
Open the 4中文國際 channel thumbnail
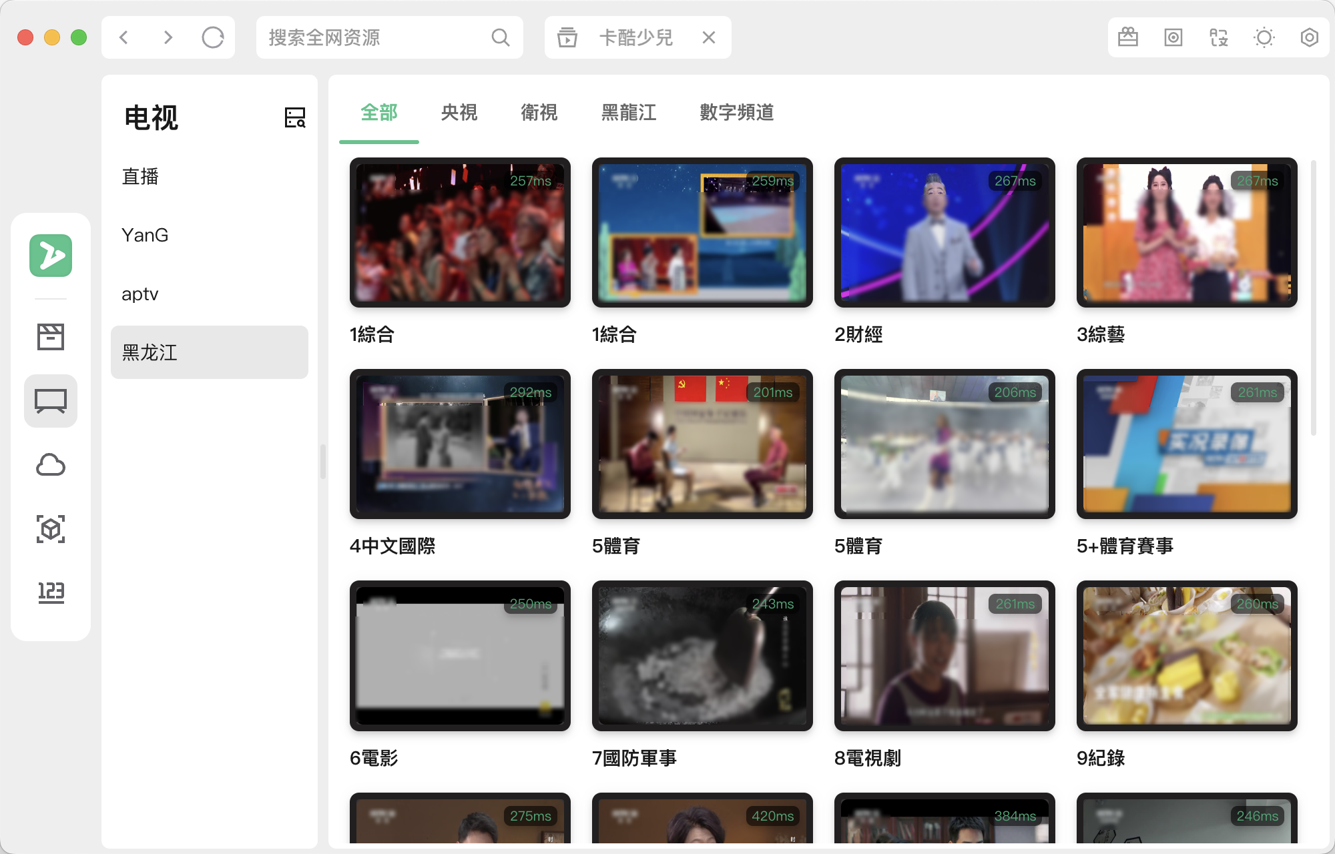click(x=460, y=444)
